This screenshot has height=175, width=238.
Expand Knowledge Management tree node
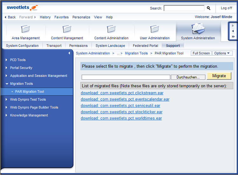(x=6, y=115)
